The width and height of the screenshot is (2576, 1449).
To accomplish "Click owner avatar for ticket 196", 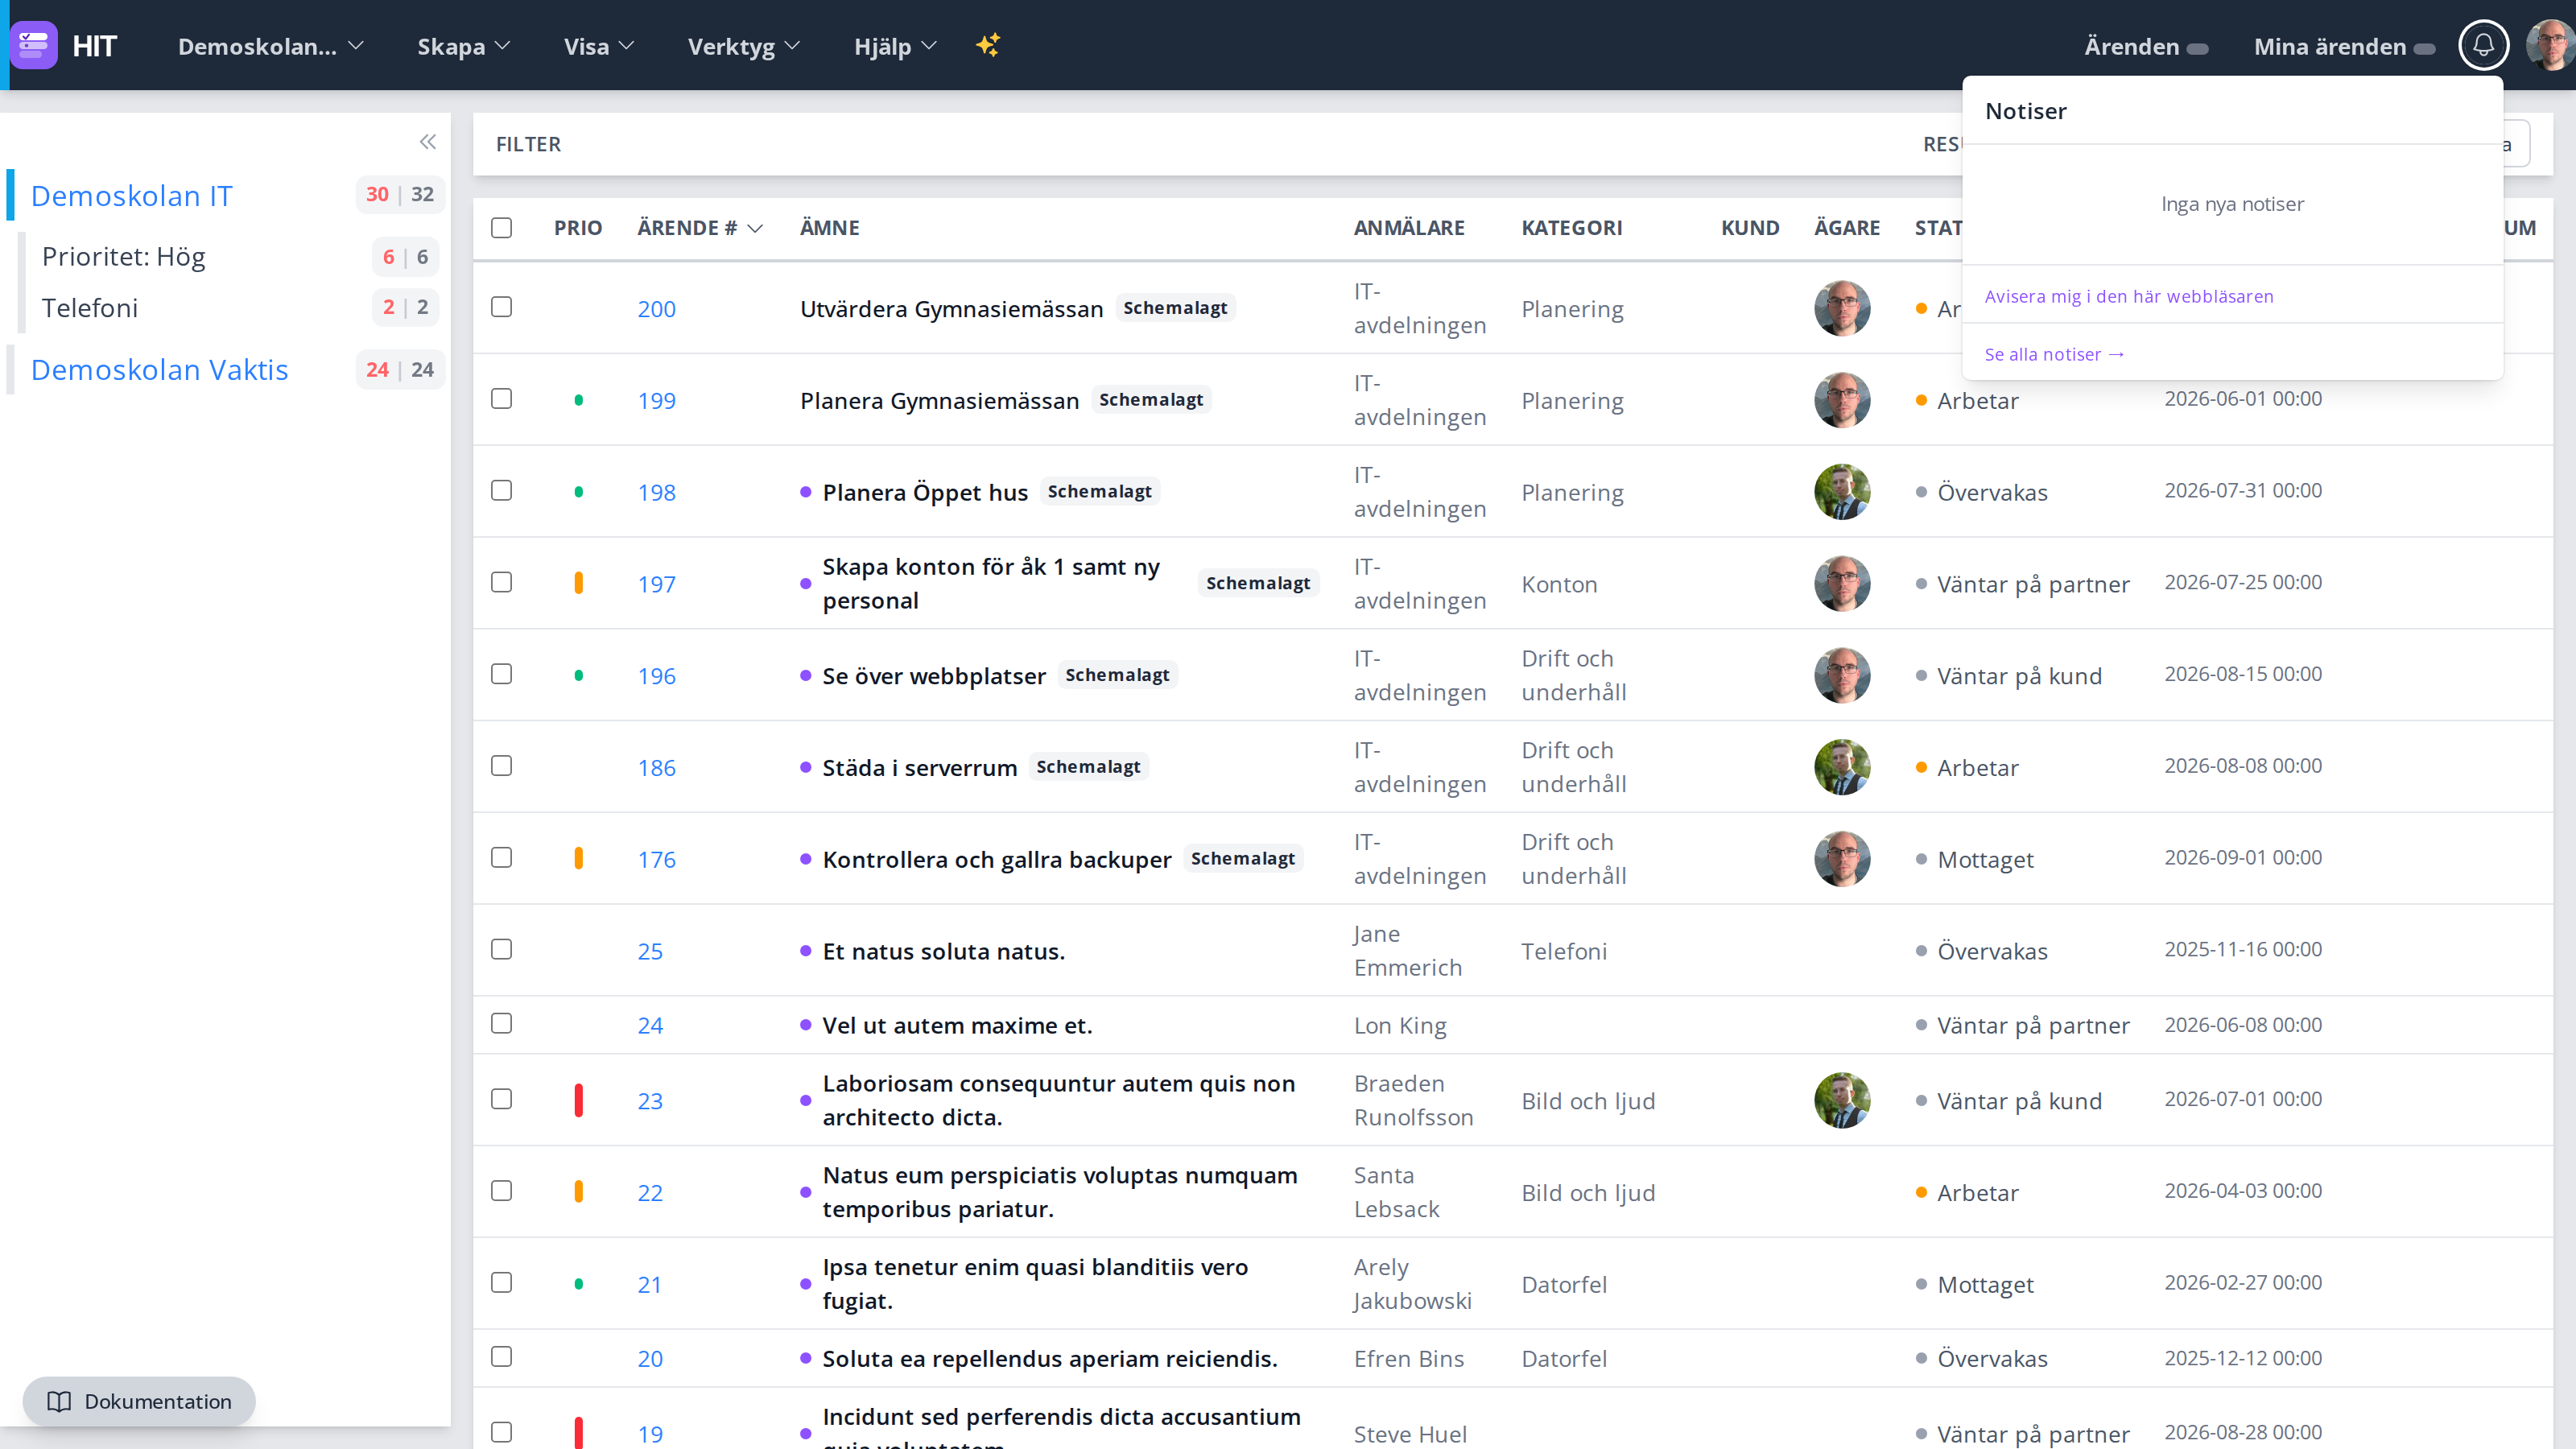I will 1842,675.
